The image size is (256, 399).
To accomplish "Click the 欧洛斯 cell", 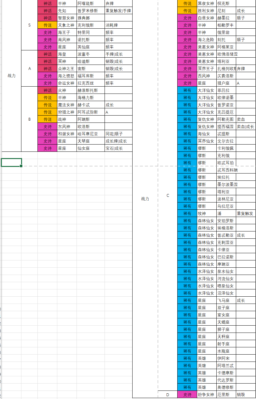I will click(x=90, y=127).
